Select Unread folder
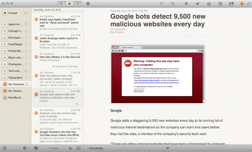 coord(16,13)
